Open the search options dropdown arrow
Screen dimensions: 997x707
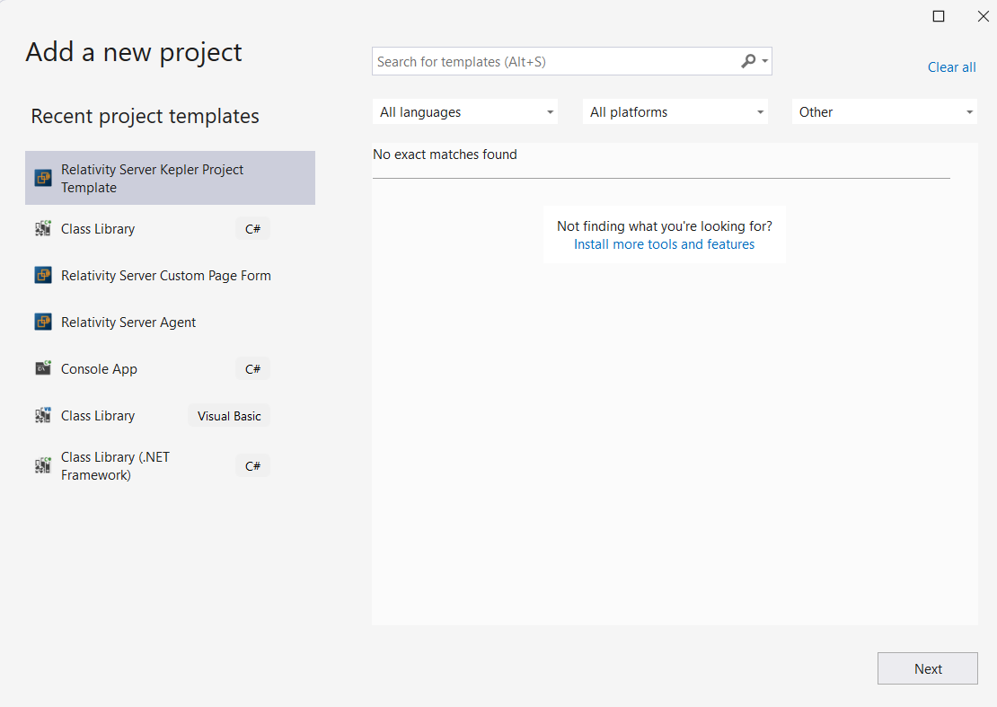click(765, 62)
